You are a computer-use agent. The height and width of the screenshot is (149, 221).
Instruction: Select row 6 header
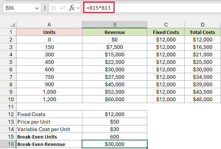click(x=8, y=69)
